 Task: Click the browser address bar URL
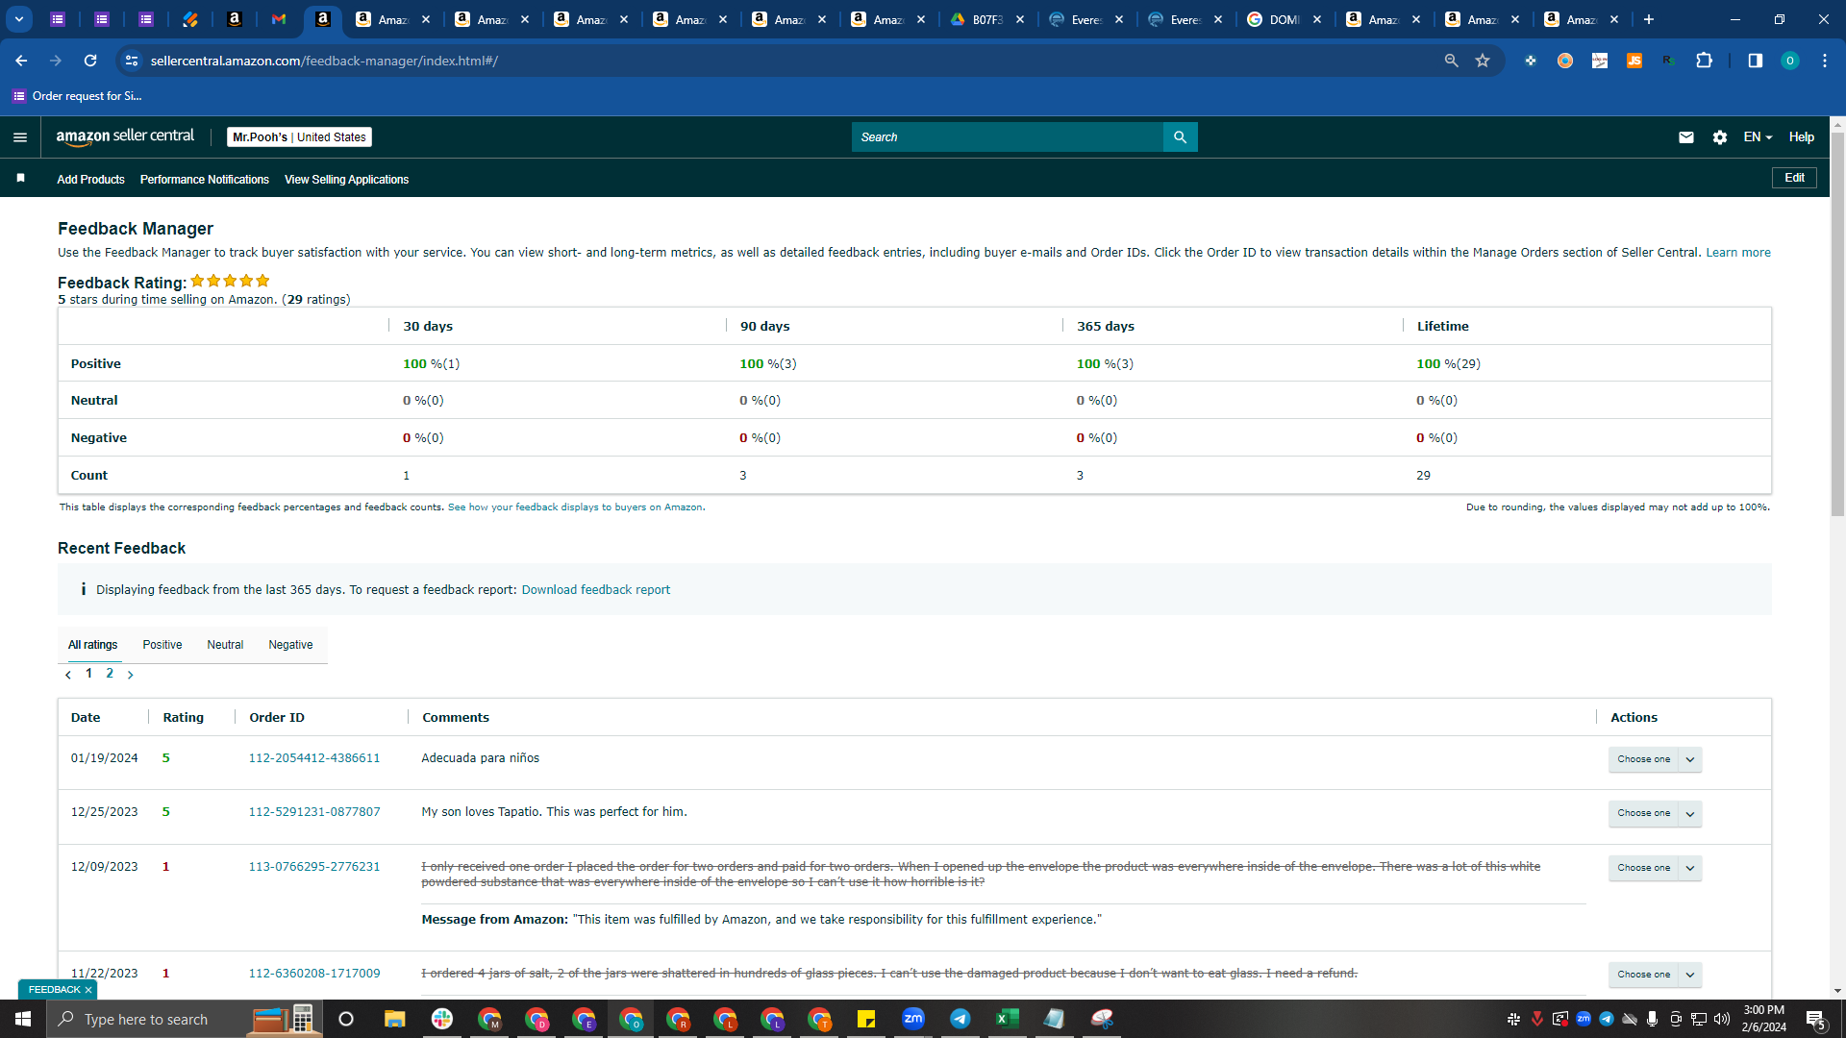click(x=324, y=61)
